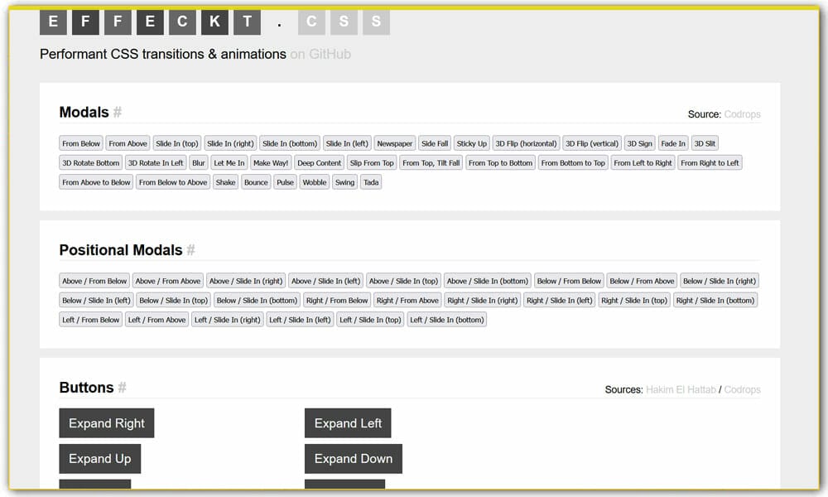Trigger the "Newspaper" modal animation
828x497 pixels.
click(x=394, y=142)
